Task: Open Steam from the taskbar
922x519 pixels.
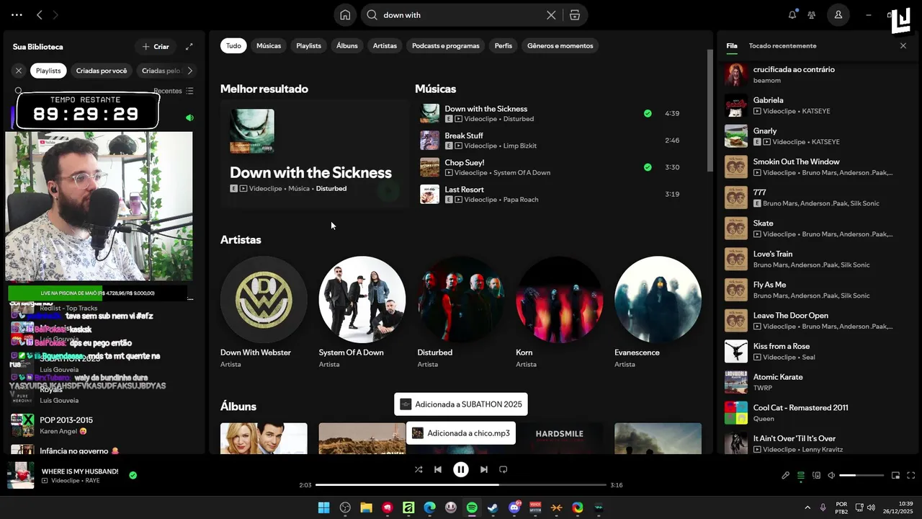Action: [x=493, y=507]
